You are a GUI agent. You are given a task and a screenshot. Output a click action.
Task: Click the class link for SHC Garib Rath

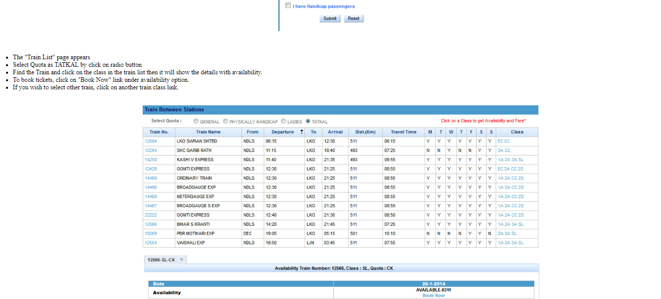504,151
